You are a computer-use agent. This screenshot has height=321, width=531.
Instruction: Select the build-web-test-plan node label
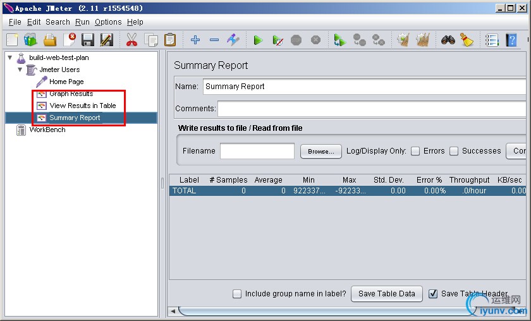click(x=59, y=58)
